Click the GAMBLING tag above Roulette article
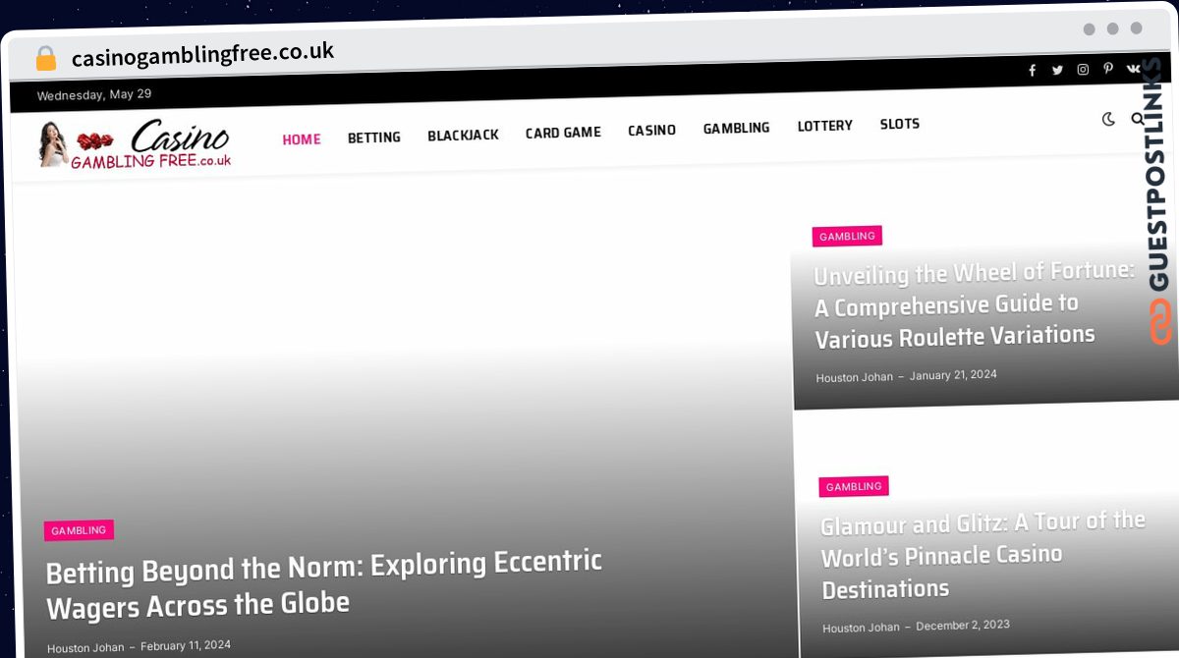 [x=847, y=237]
